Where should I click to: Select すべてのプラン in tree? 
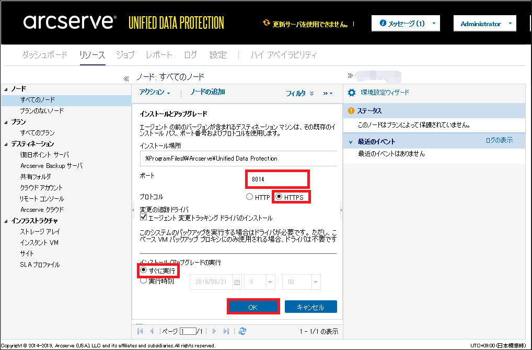37,133
